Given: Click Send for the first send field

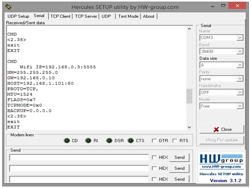Looking at the screenshot, I should point(179,157).
